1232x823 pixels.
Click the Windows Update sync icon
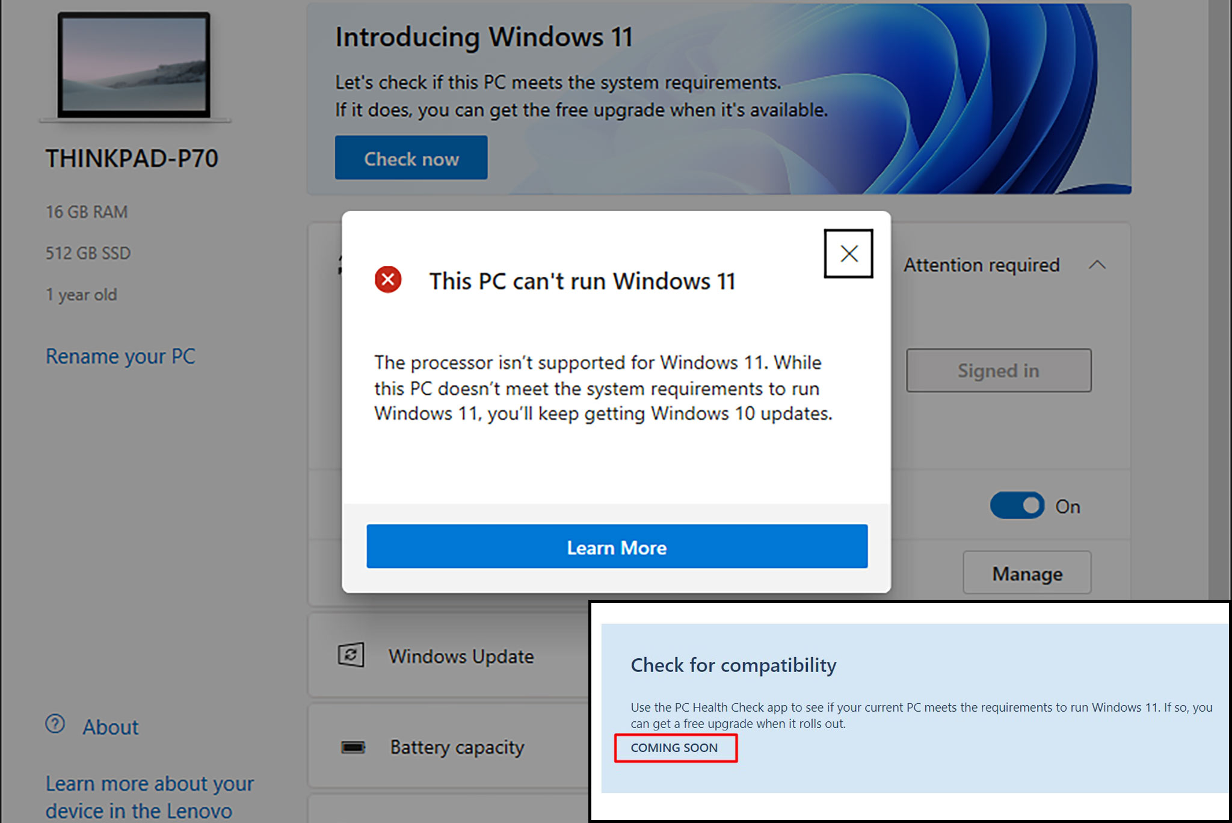pos(351,655)
